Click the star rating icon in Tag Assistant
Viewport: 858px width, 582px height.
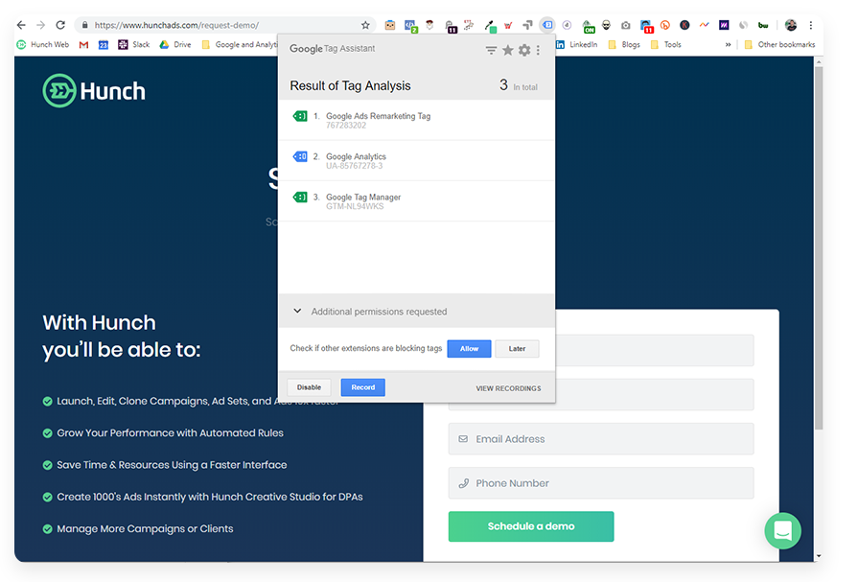coord(509,49)
